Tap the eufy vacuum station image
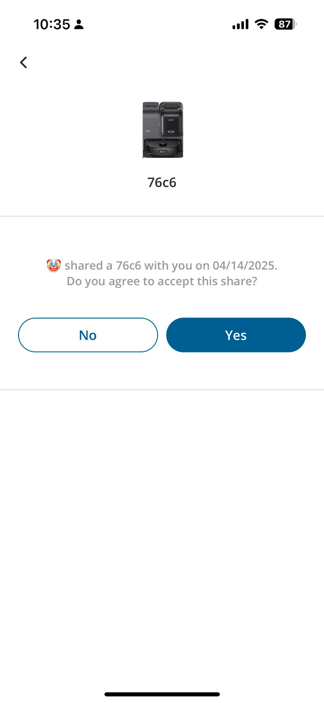Viewport: 324px width, 703px height. (162, 130)
